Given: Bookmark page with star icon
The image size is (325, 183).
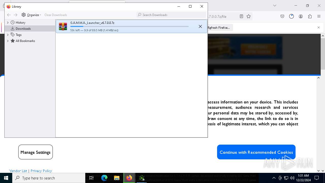Looking at the screenshot, I should point(249,16).
